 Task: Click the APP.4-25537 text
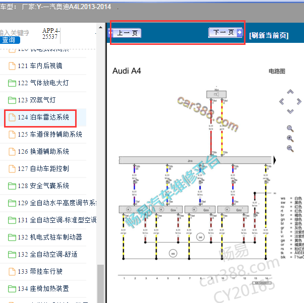click(51, 34)
